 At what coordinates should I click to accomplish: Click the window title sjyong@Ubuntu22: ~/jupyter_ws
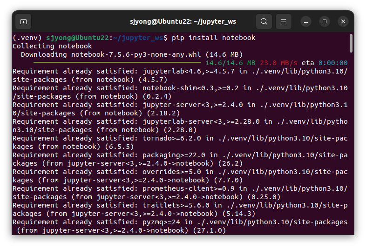click(x=183, y=21)
